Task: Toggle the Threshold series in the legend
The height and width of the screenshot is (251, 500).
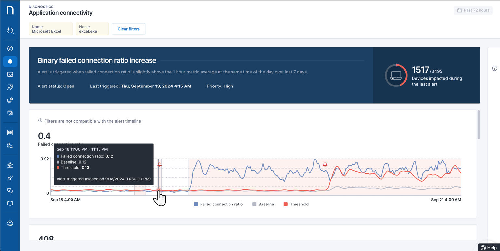Action: pyautogui.click(x=296, y=204)
